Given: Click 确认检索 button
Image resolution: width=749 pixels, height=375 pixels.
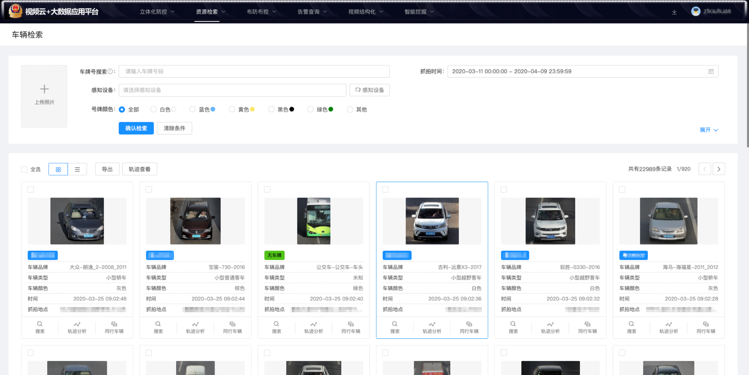Looking at the screenshot, I should point(136,128).
